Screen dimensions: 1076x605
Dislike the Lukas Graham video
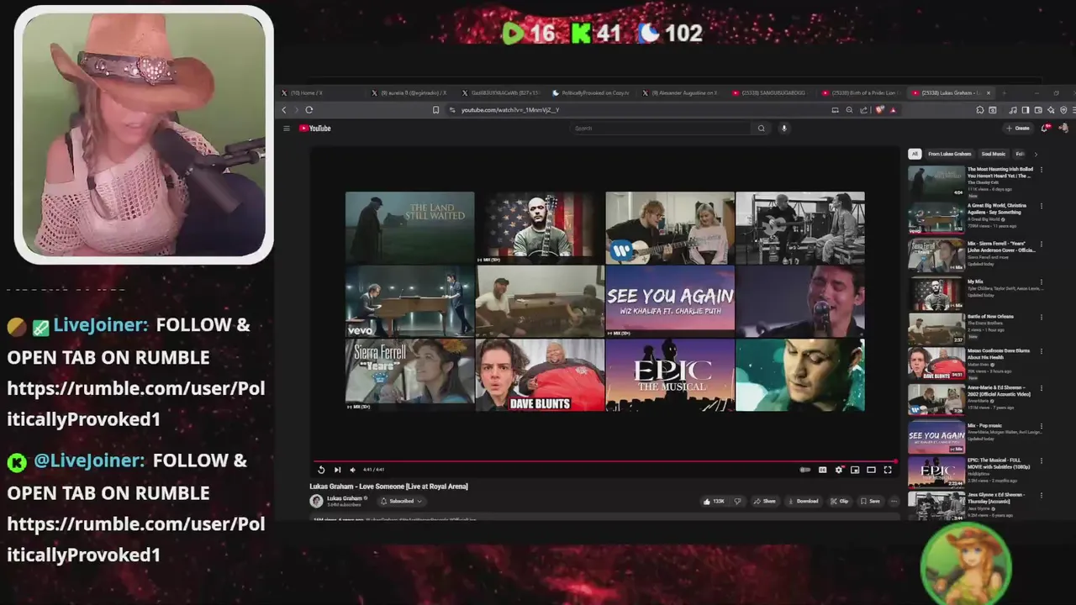click(737, 501)
